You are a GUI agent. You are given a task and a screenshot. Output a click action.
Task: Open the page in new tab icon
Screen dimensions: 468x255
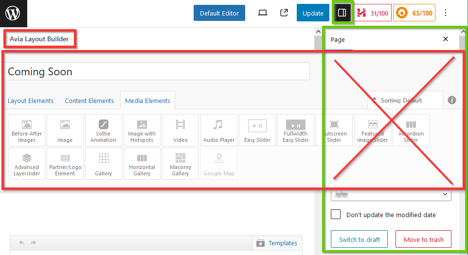click(284, 13)
